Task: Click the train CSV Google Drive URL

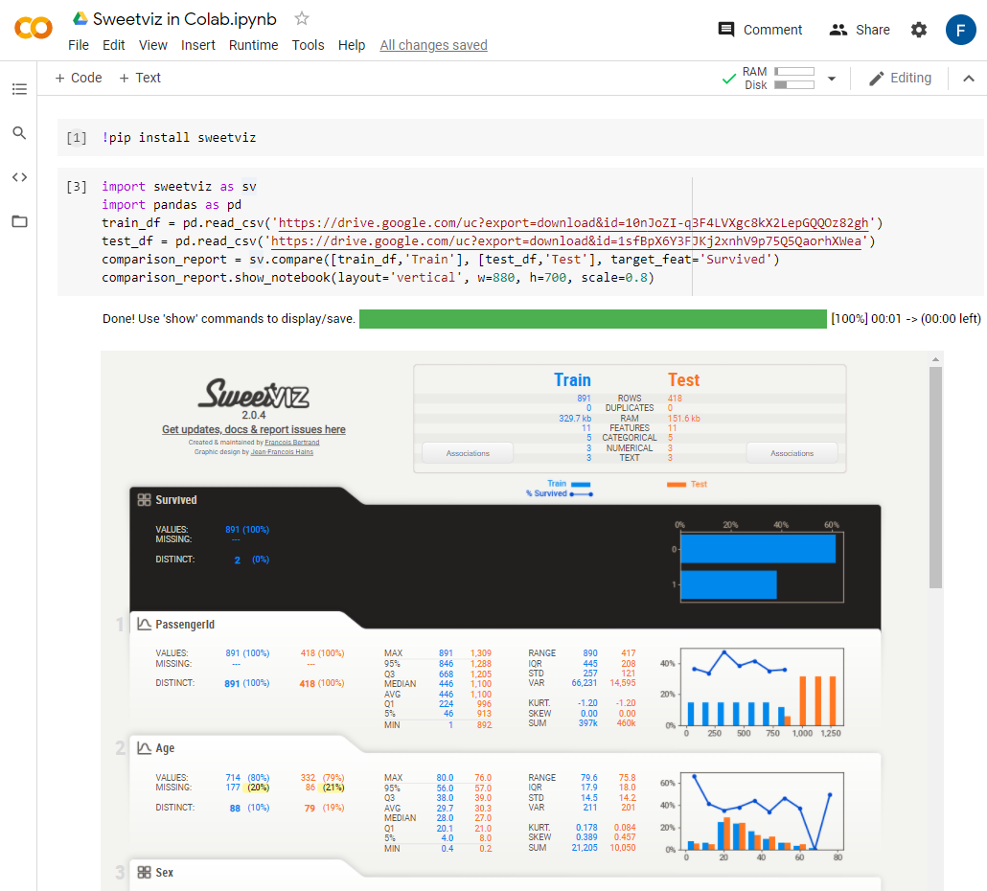Action: coord(573,222)
